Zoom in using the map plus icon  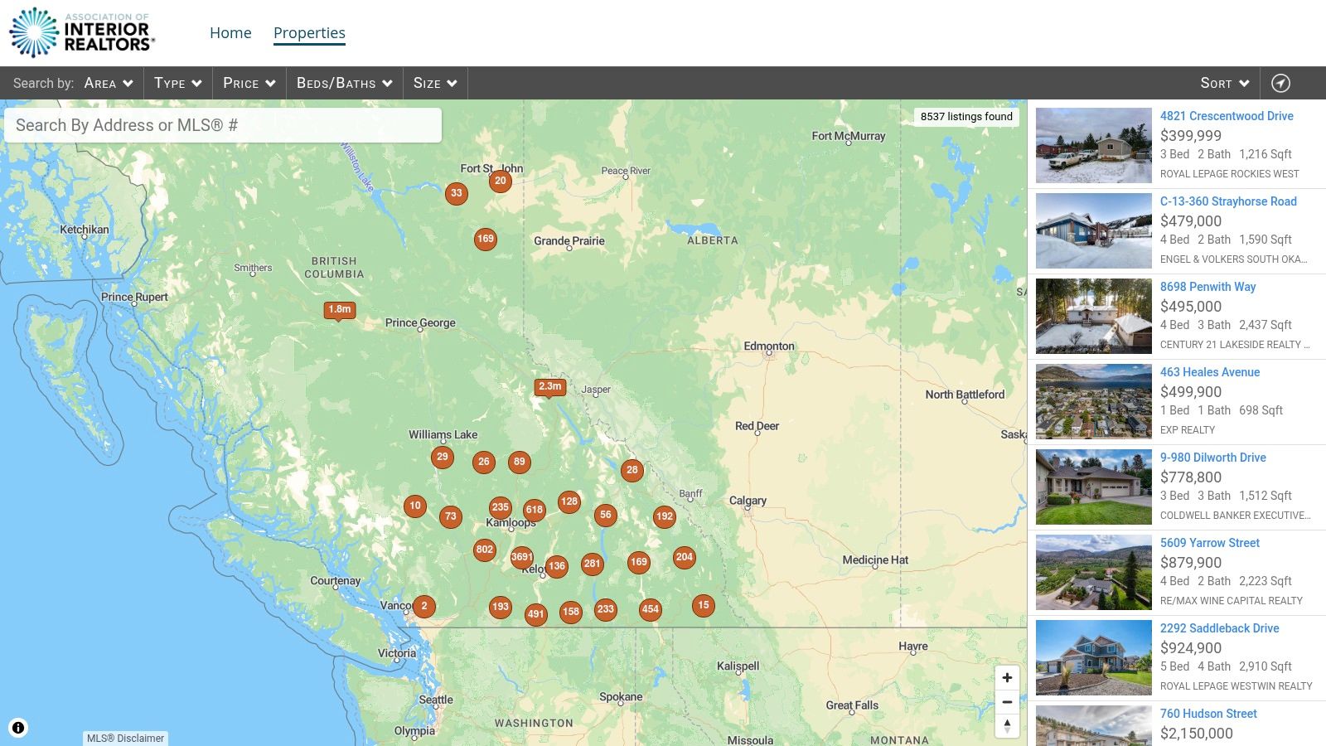(x=1007, y=677)
